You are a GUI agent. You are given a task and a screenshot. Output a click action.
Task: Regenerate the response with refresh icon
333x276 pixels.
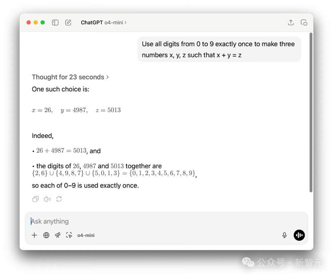(59, 199)
